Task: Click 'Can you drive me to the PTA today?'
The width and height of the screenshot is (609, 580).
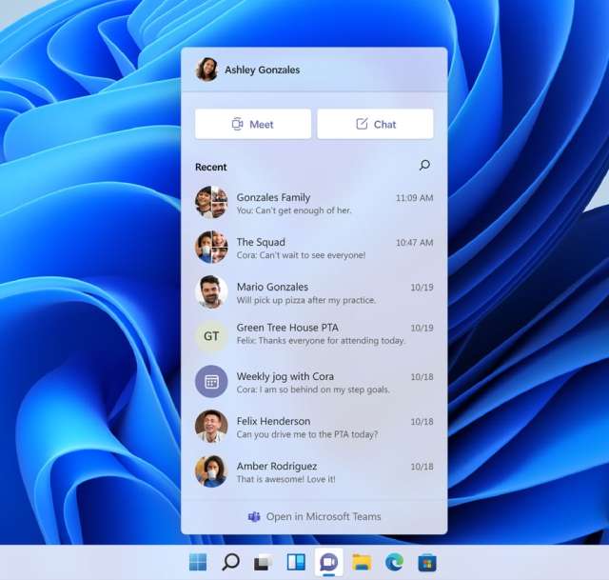Action: click(x=307, y=434)
